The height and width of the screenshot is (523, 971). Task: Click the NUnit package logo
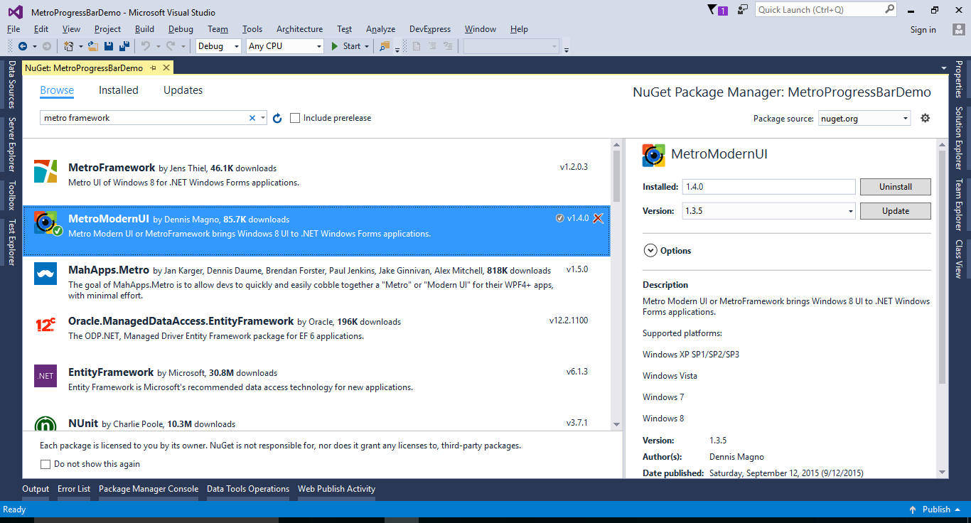45,424
